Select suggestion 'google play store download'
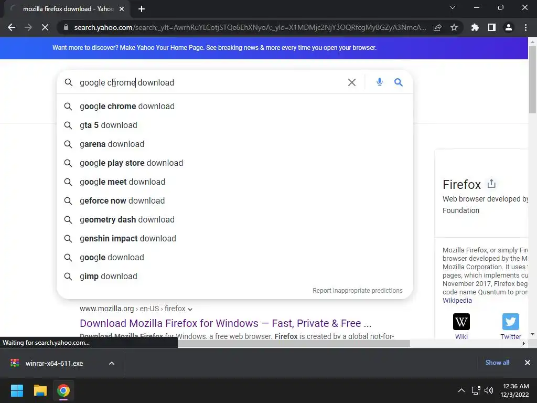 (x=234, y=163)
